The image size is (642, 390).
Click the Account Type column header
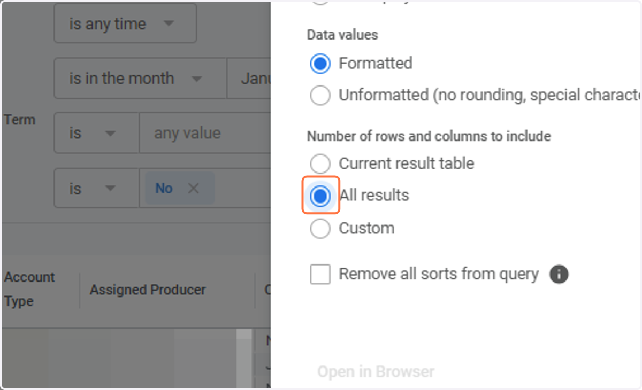coord(30,289)
